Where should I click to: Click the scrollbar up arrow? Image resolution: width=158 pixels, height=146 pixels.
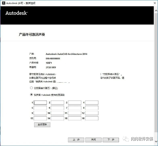(x=156, y=11)
